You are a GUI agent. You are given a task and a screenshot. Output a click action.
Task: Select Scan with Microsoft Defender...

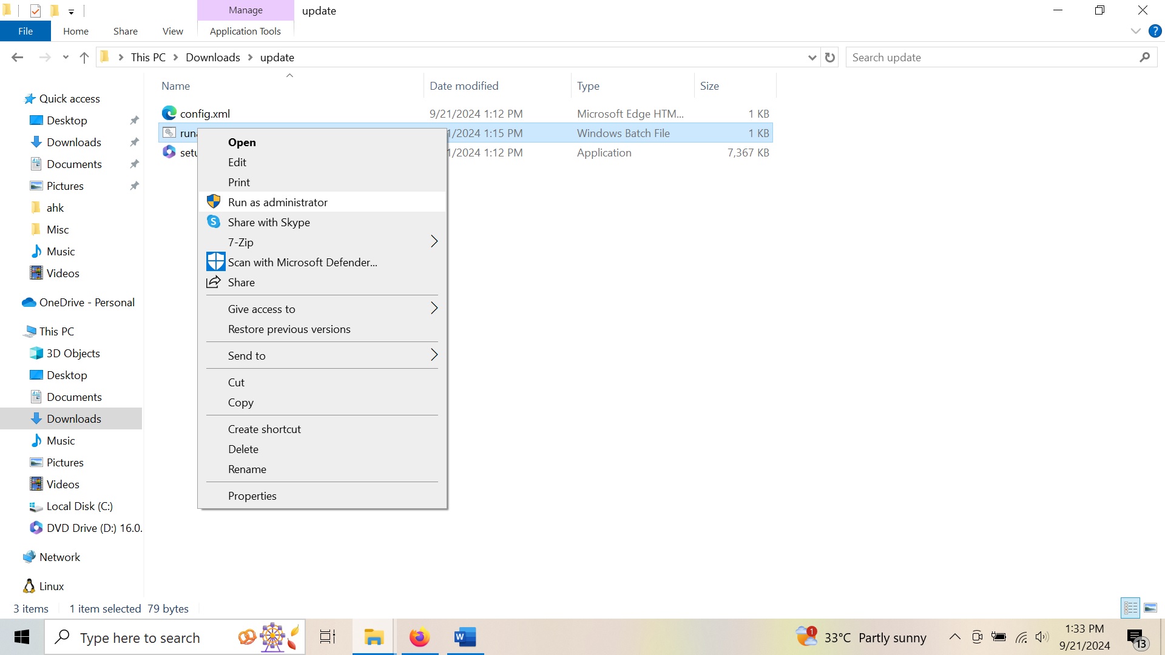pos(302,263)
